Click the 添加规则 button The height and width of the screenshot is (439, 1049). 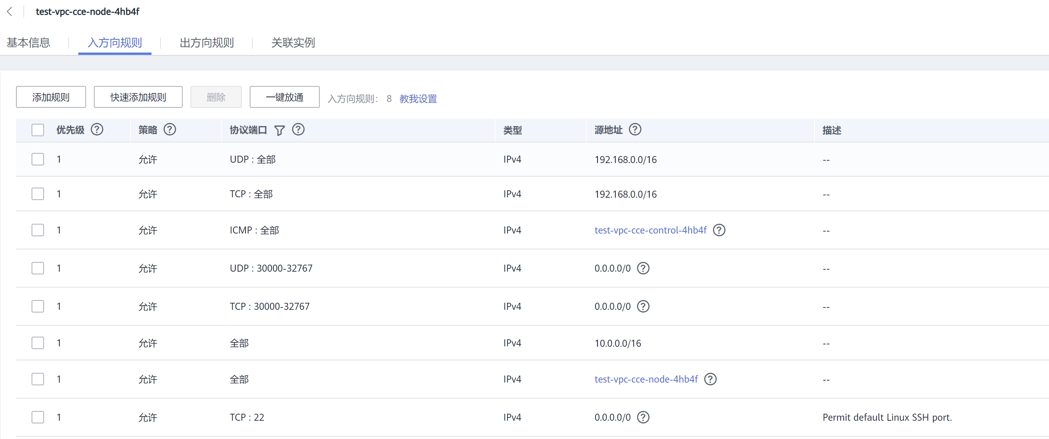51,97
